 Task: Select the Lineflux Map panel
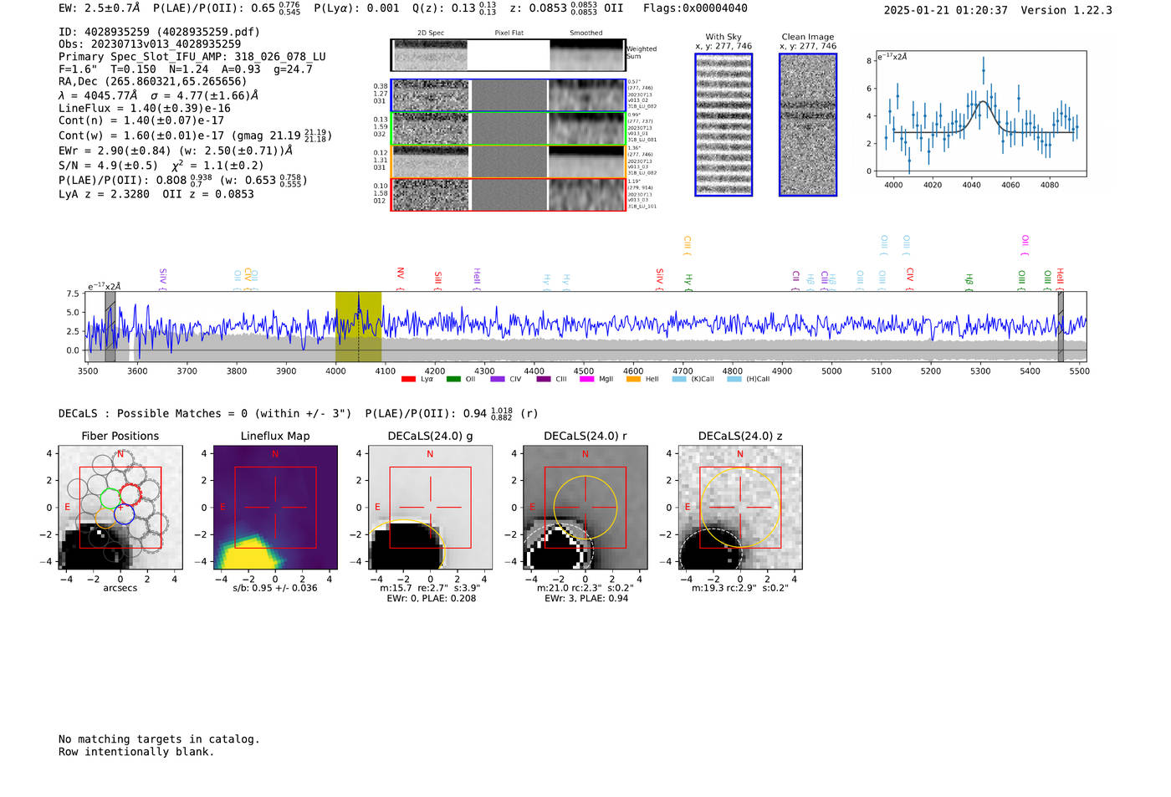[x=275, y=508]
